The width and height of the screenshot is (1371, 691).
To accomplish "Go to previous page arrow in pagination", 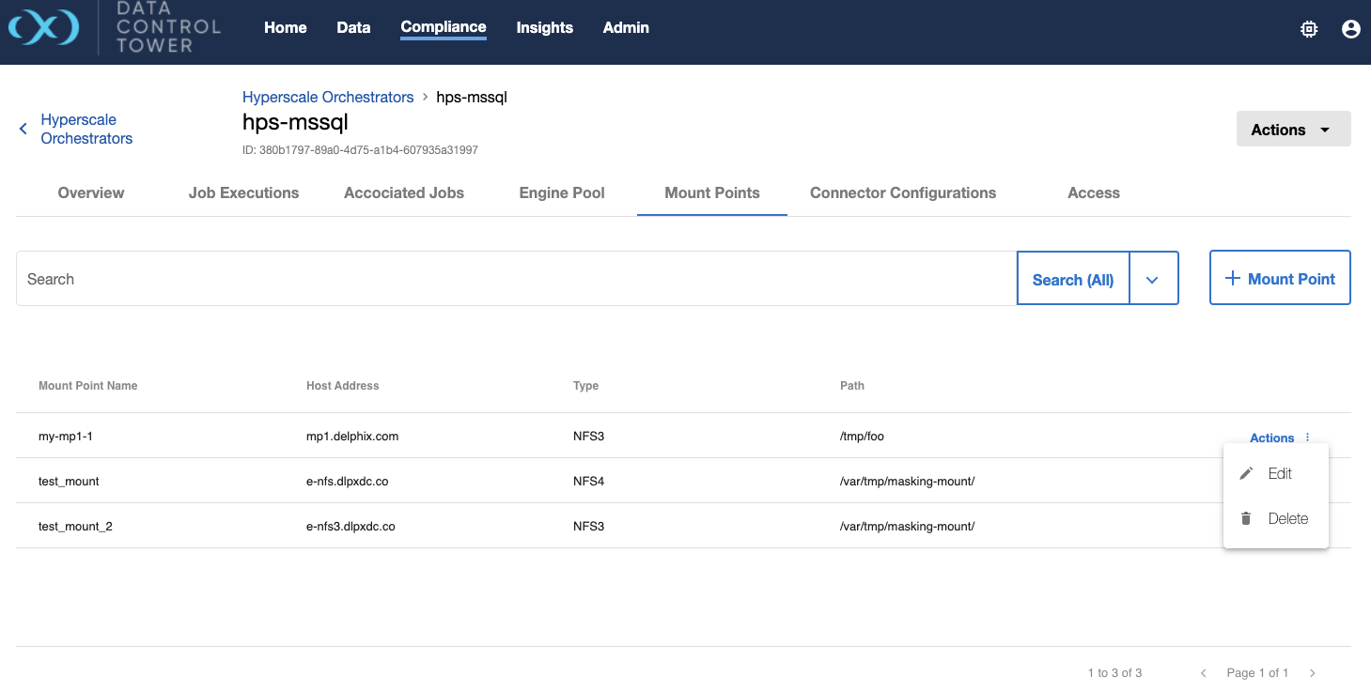I will 1203,673.
